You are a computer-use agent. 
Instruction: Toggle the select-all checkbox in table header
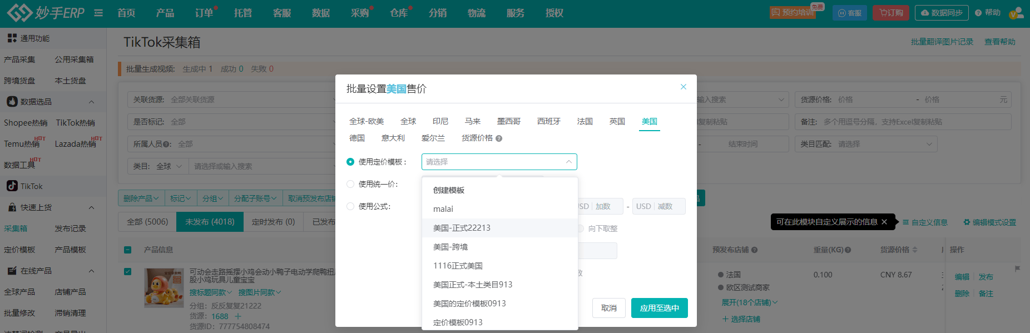[x=128, y=250]
